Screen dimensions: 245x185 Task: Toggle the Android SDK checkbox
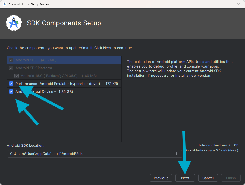pyautogui.click(x=11, y=60)
